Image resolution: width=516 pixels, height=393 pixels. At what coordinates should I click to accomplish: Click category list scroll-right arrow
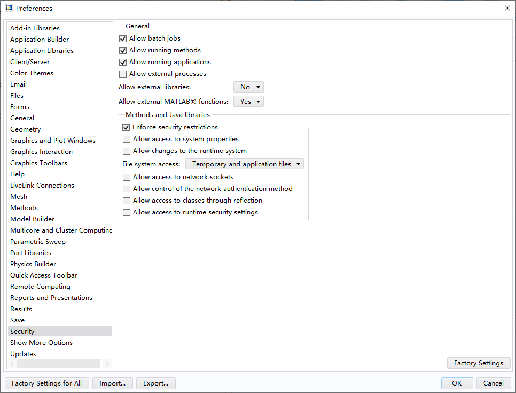coord(107,364)
